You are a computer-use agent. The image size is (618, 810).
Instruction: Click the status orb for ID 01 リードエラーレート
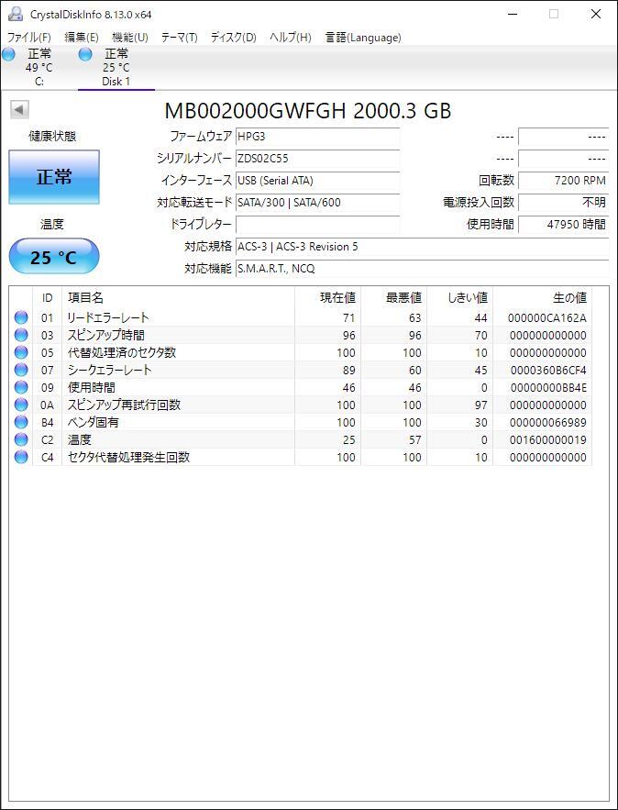pyautogui.click(x=21, y=317)
